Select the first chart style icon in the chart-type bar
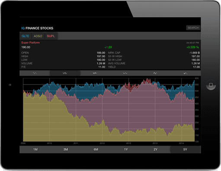 pos(35,73)
